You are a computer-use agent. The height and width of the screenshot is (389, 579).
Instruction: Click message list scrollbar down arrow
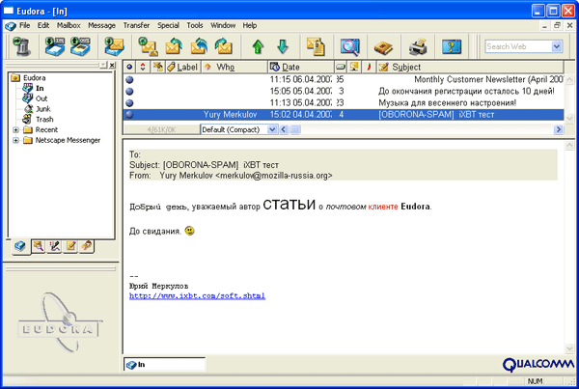tap(569, 119)
